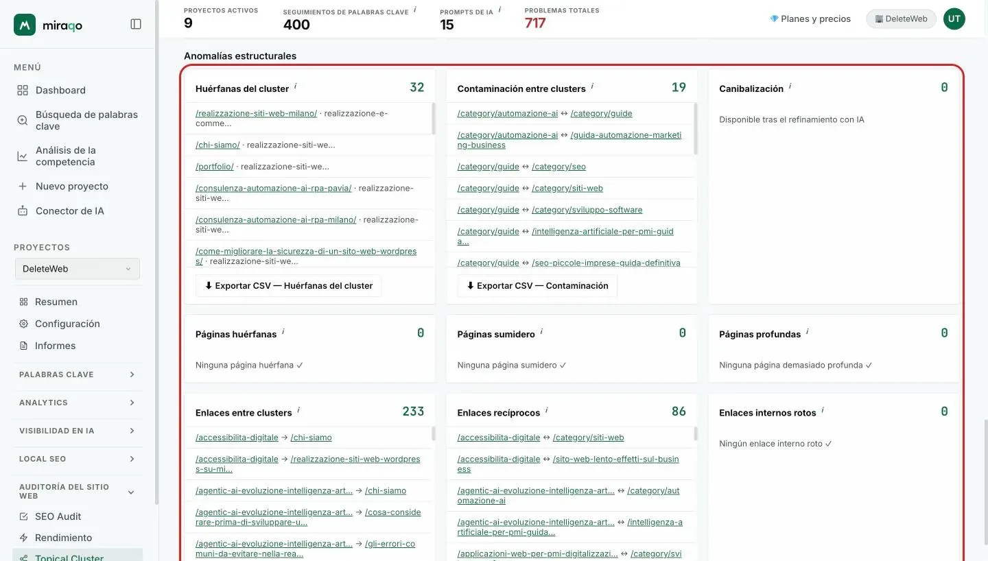The width and height of the screenshot is (988, 561).
Task: Click the Contaminación list scrollbar
Action: point(695,129)
